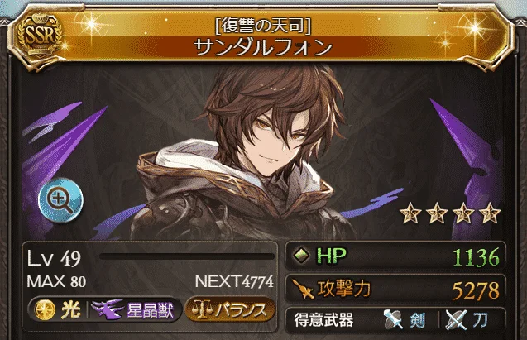
Task: Click the Lv 49 level label
Action: pyautogui.click(x=54, y=259)
